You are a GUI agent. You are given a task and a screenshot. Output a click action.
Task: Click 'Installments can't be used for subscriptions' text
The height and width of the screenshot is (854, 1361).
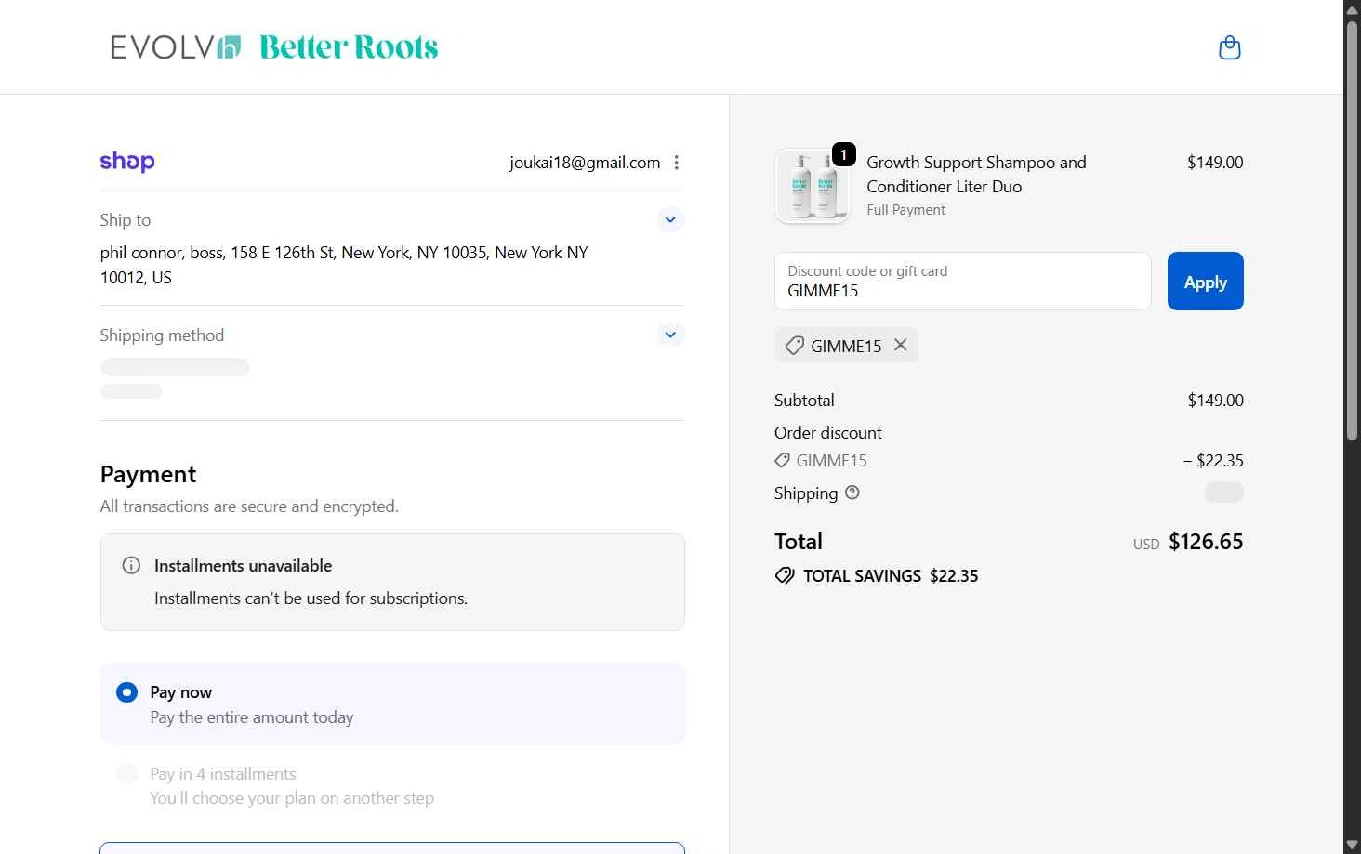[x=311, y=598]
